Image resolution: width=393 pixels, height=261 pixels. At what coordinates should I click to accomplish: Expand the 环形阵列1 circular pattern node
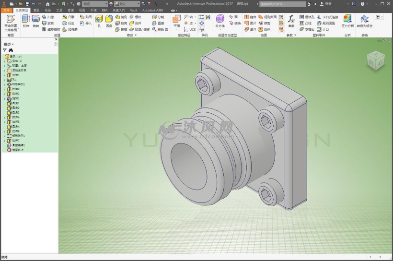[4, 84]
